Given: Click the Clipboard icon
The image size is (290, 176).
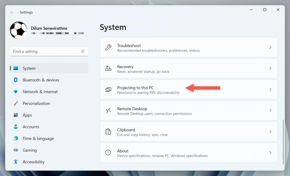Looking at the screenshot, I should pos(108,132).
